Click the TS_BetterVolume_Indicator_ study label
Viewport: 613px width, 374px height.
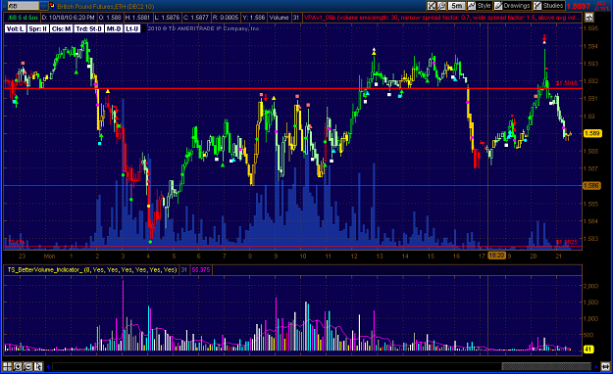pyautogui.click(x=92, y=270)
